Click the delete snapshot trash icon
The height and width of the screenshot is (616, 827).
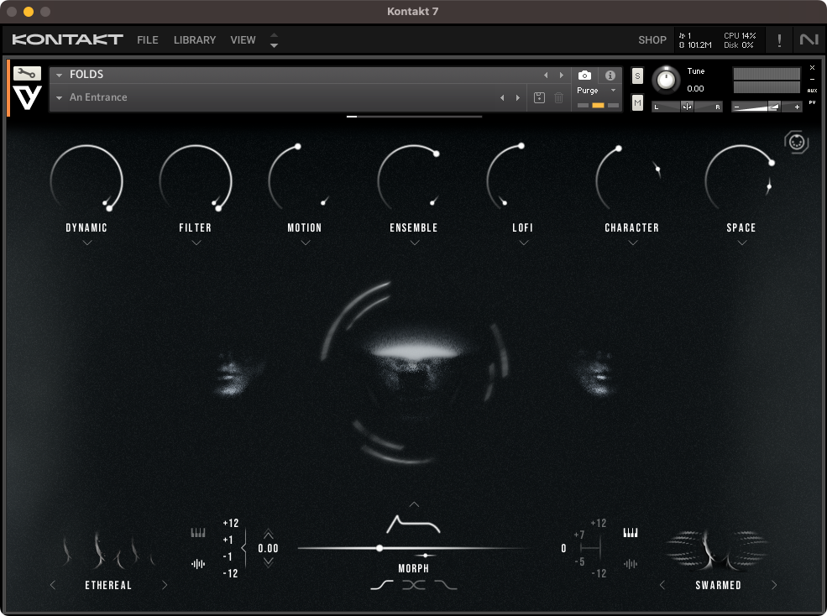[559, 98]
